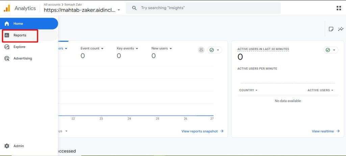
Task: Click the customize card note icon
Action: pyautogui.click(x=331, y=29)
